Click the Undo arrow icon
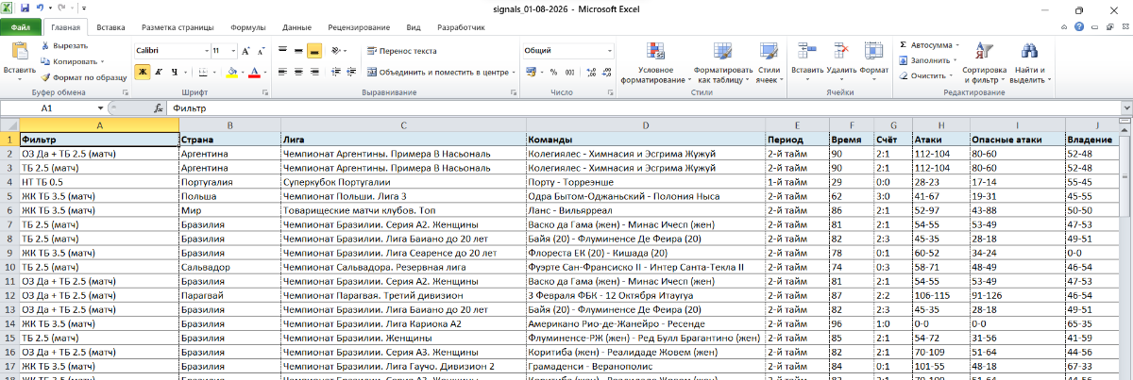 (39, 8)
